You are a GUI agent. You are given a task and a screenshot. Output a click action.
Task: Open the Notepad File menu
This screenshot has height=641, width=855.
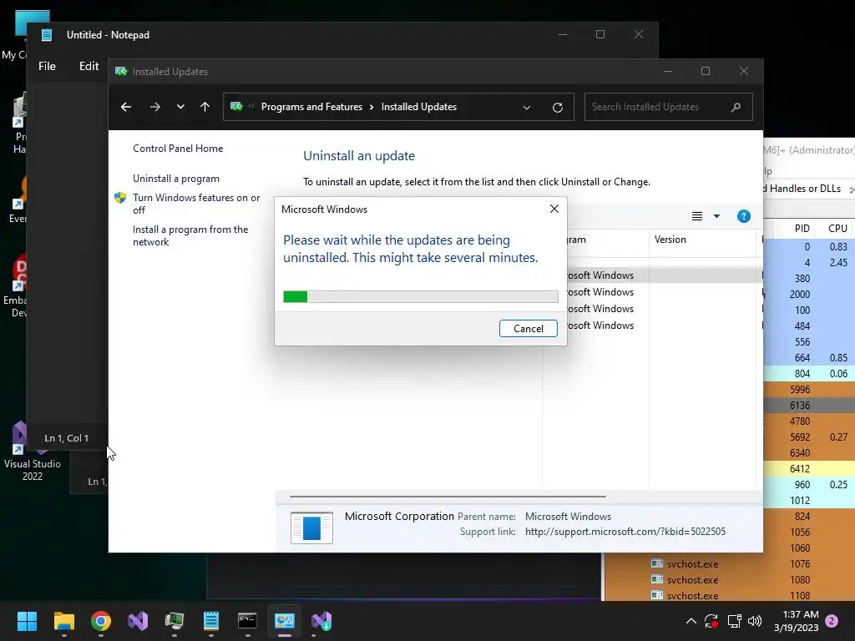[47, 66]
